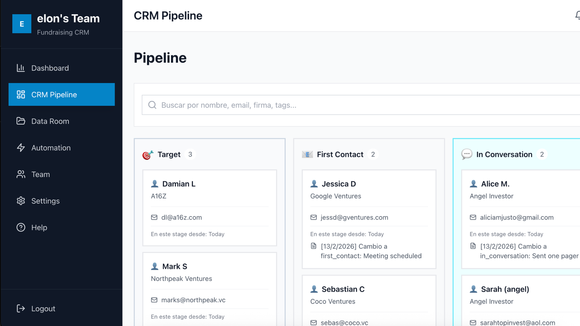Click the elon's Team logo badge

[x=22, y=24]
